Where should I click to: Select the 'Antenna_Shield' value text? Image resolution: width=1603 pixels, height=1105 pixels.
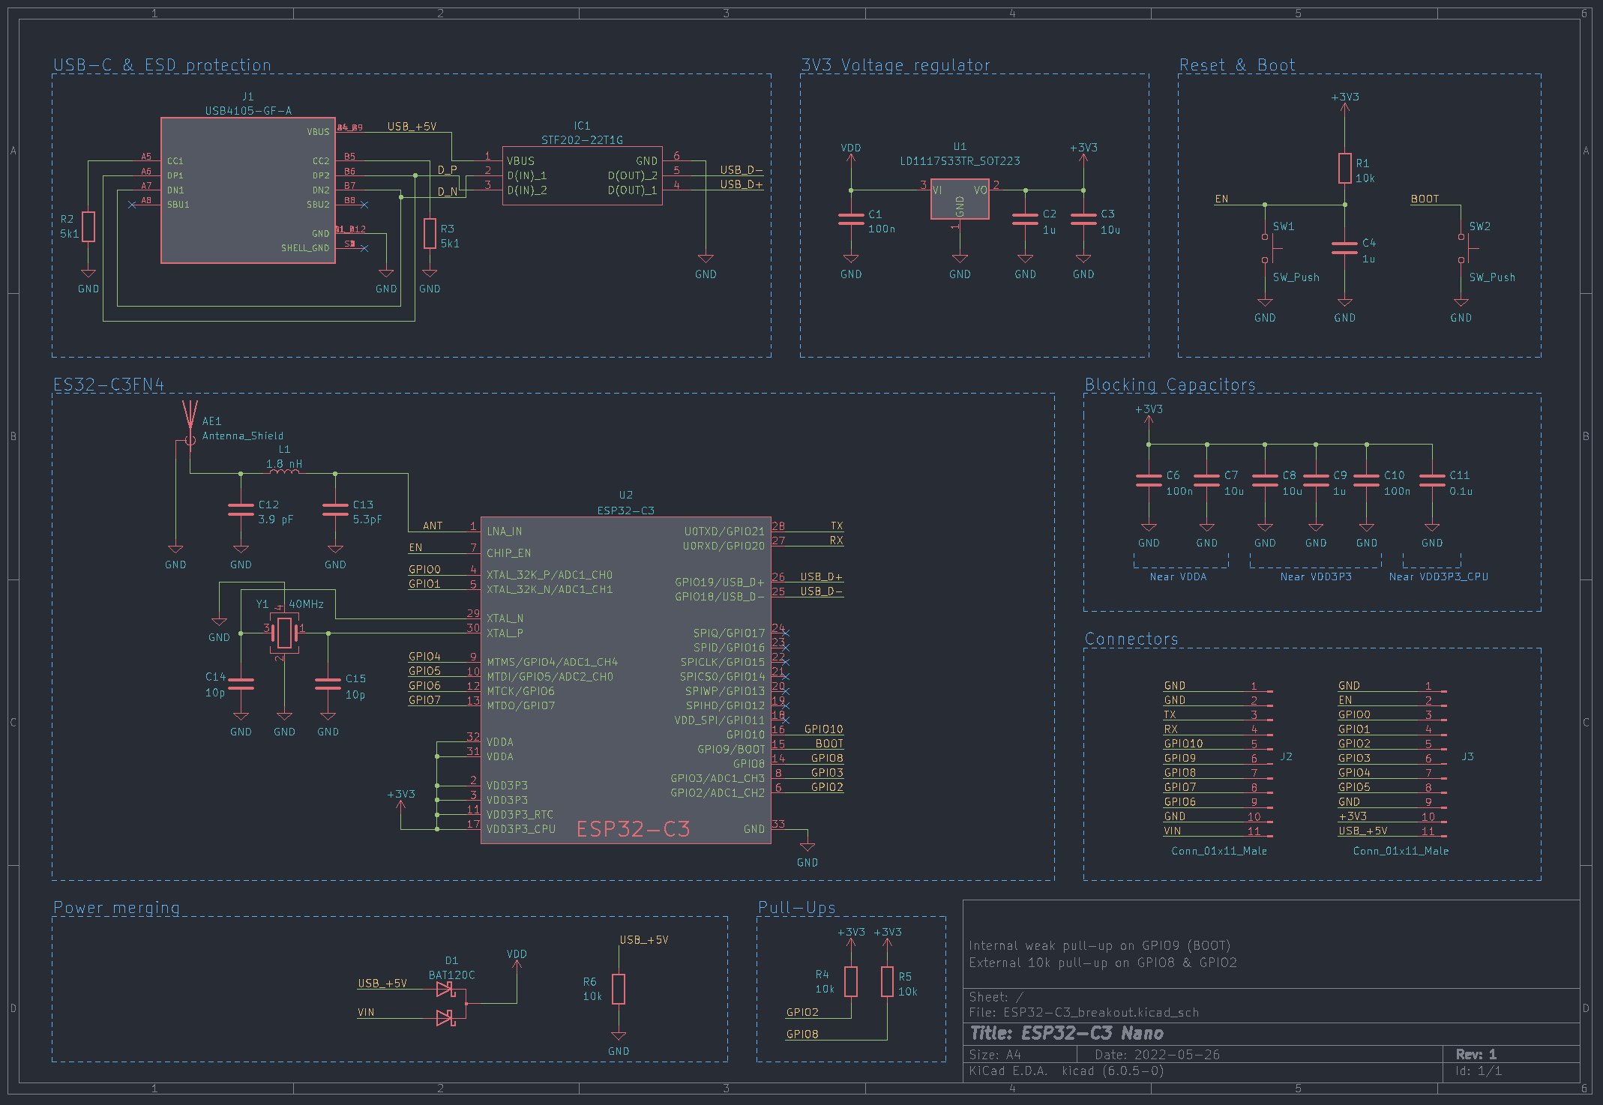(x=243, y=436)
